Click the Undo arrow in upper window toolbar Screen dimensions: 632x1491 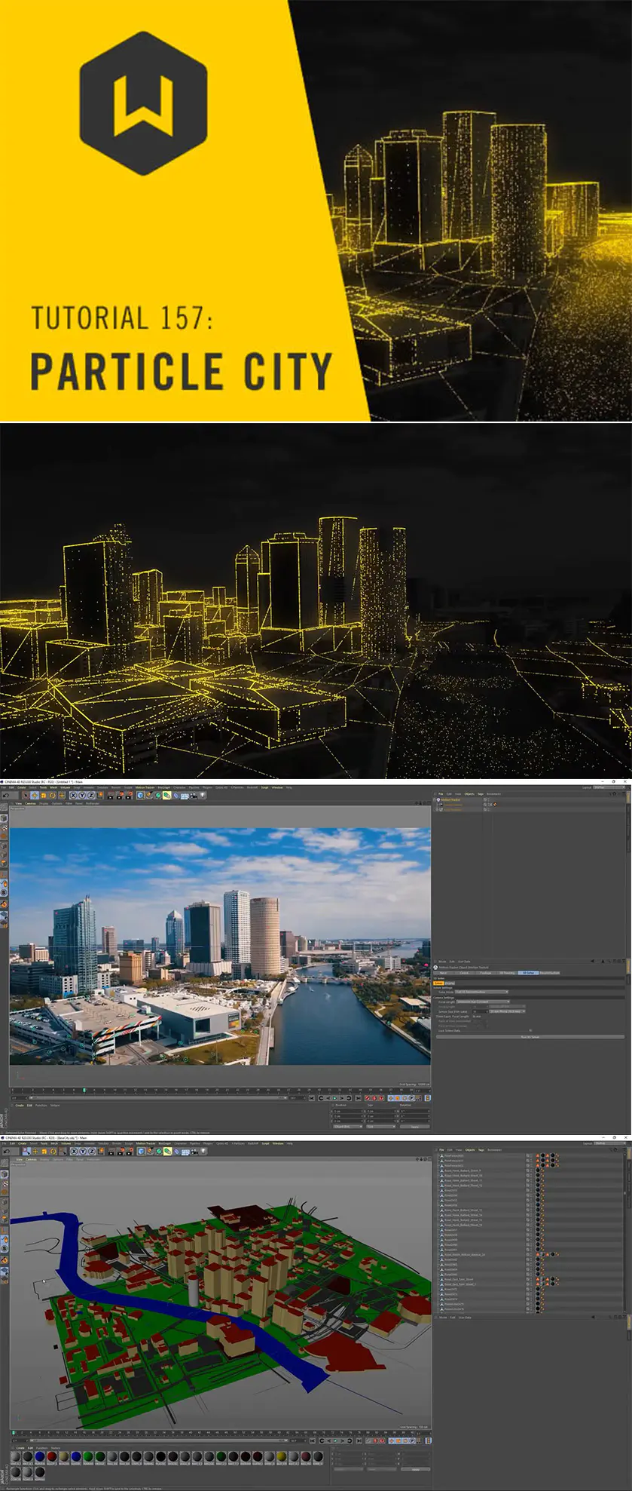[5, 796]
